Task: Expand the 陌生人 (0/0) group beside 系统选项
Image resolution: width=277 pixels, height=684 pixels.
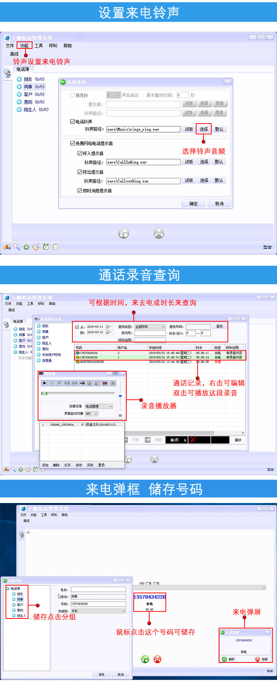Action: point(19,110)
